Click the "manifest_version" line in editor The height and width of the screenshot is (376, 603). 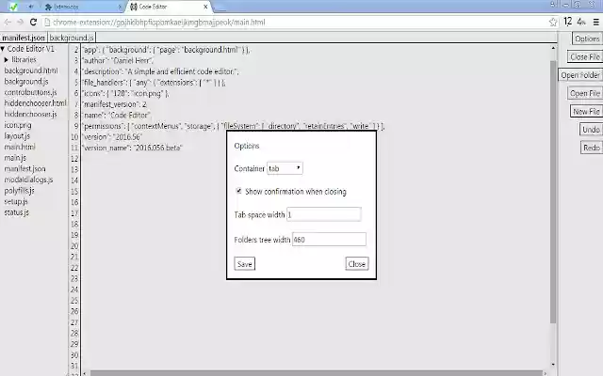(x=114, y=104)
